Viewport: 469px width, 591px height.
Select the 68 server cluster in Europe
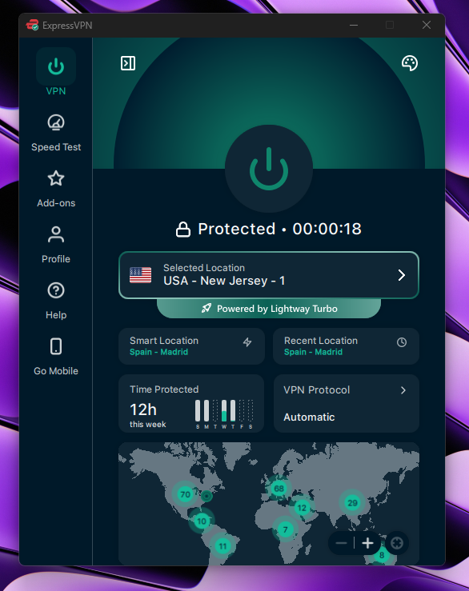point(279,489)
